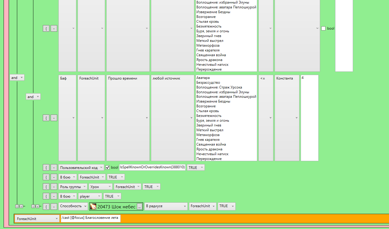Expand the В радиусе dropdown
The height and width of the screenshot is (229, 389).
tap(166, 206)
